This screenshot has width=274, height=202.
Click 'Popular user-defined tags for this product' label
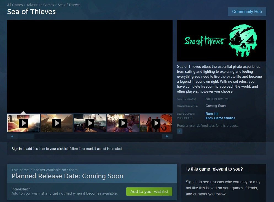click(208, 125)
